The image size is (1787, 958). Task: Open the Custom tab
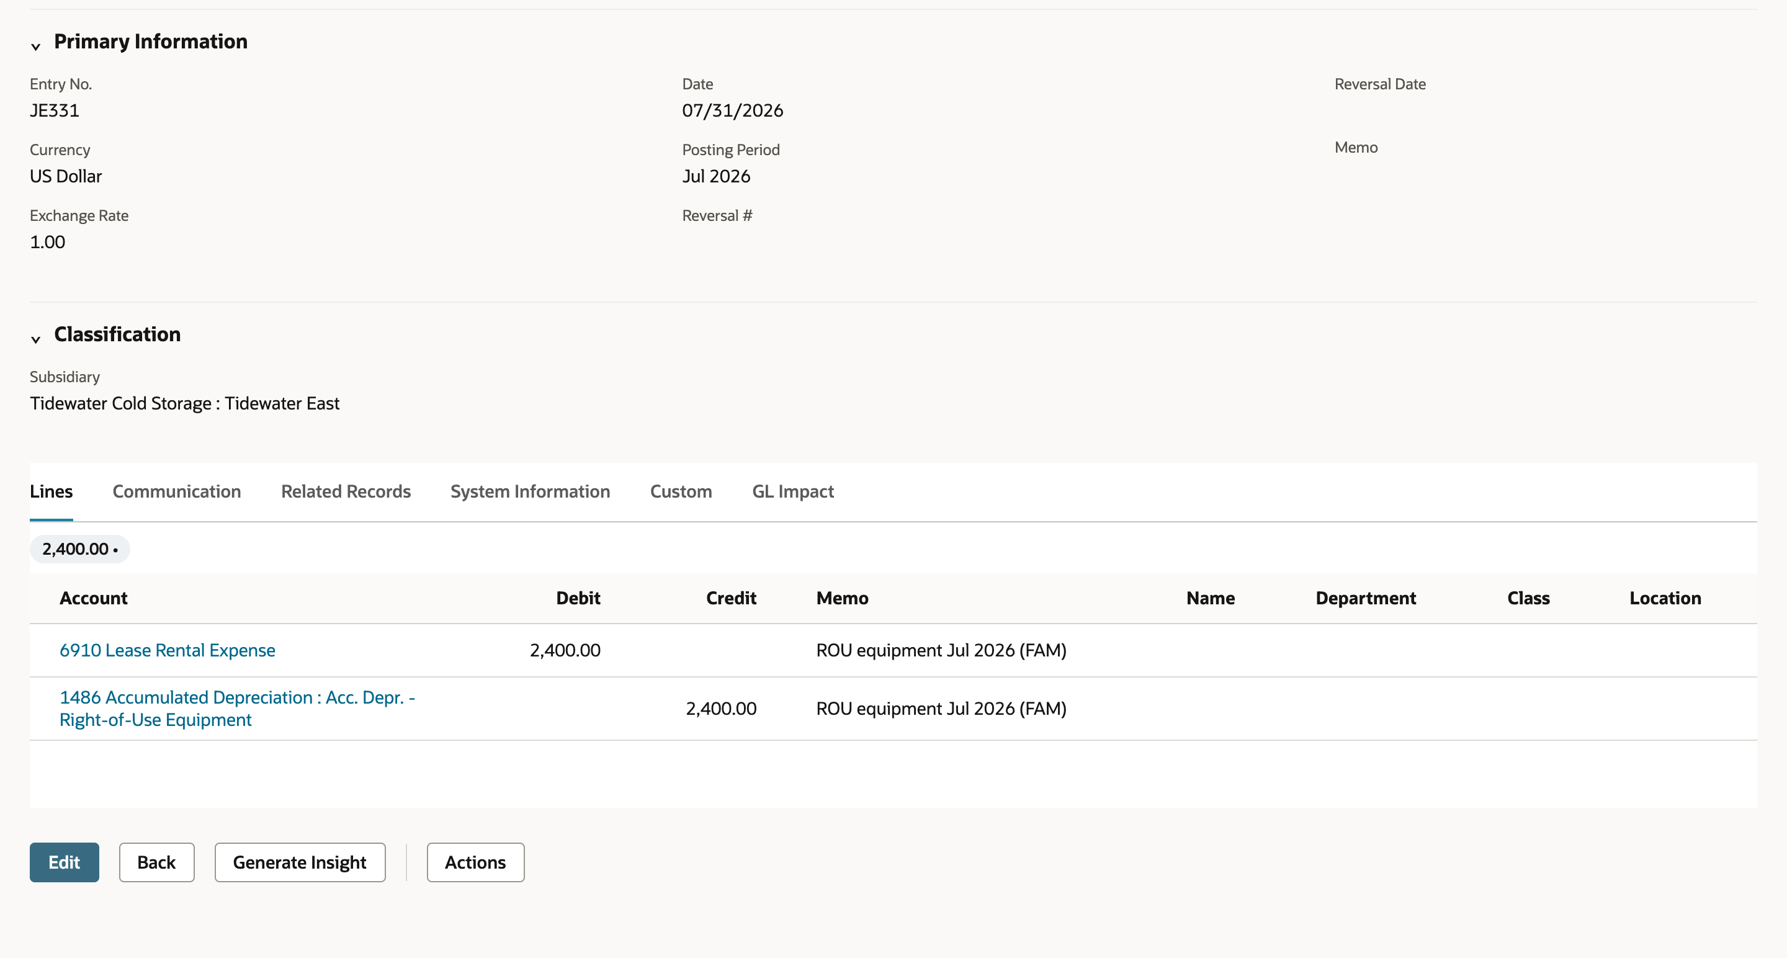coord(681,491)
